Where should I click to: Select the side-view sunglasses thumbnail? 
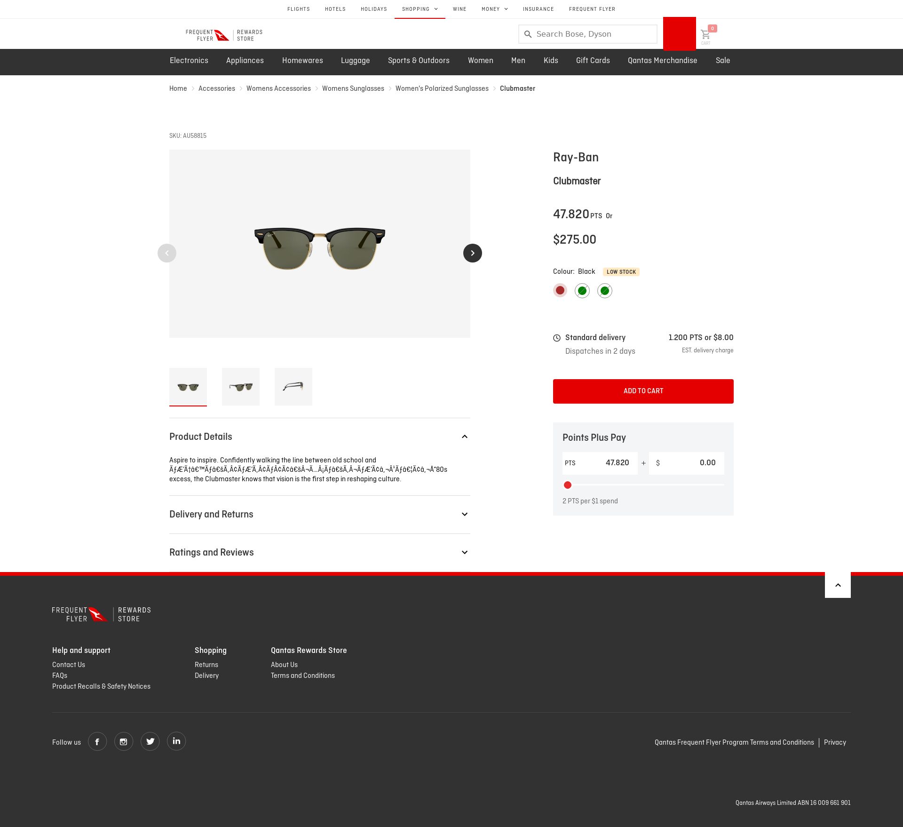point(293,387)
